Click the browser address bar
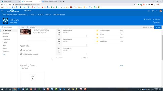 (x=73, y=4)
